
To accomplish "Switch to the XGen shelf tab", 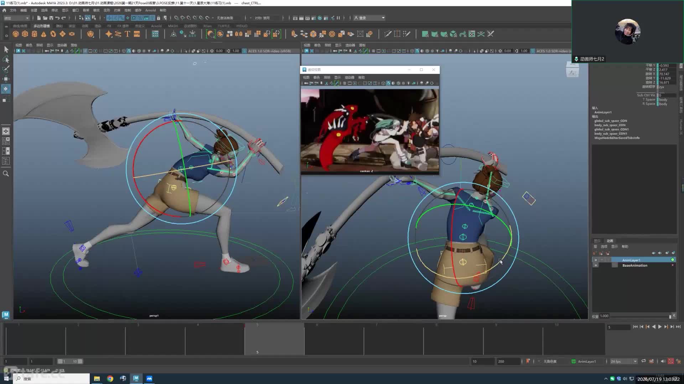I will point(207,26).
